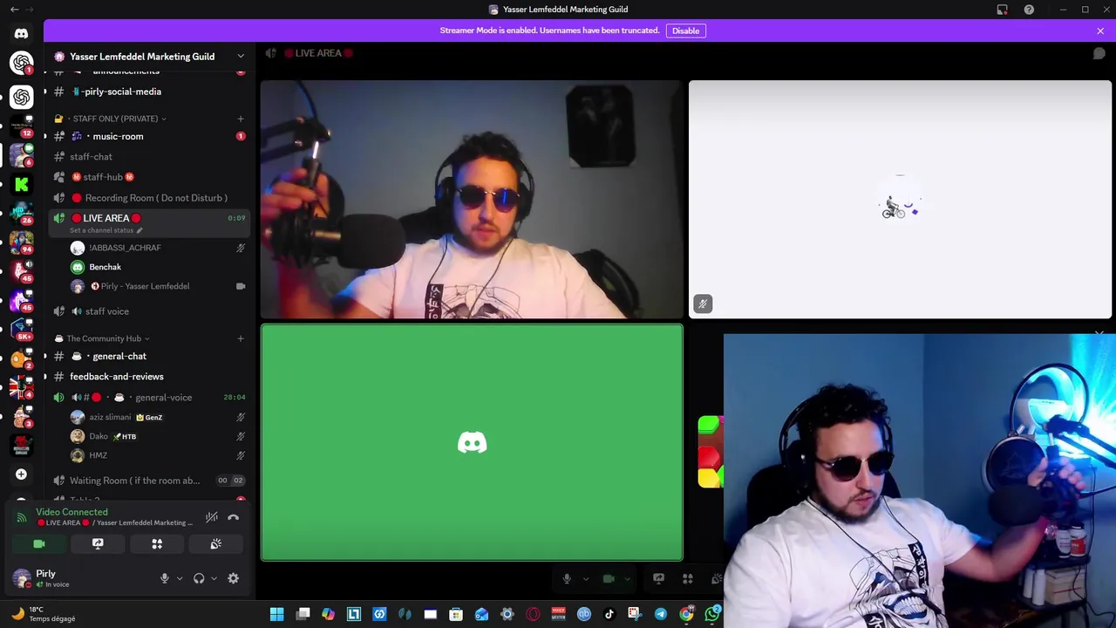
Task: Open activities in bottom call controls
Action: 688,578
